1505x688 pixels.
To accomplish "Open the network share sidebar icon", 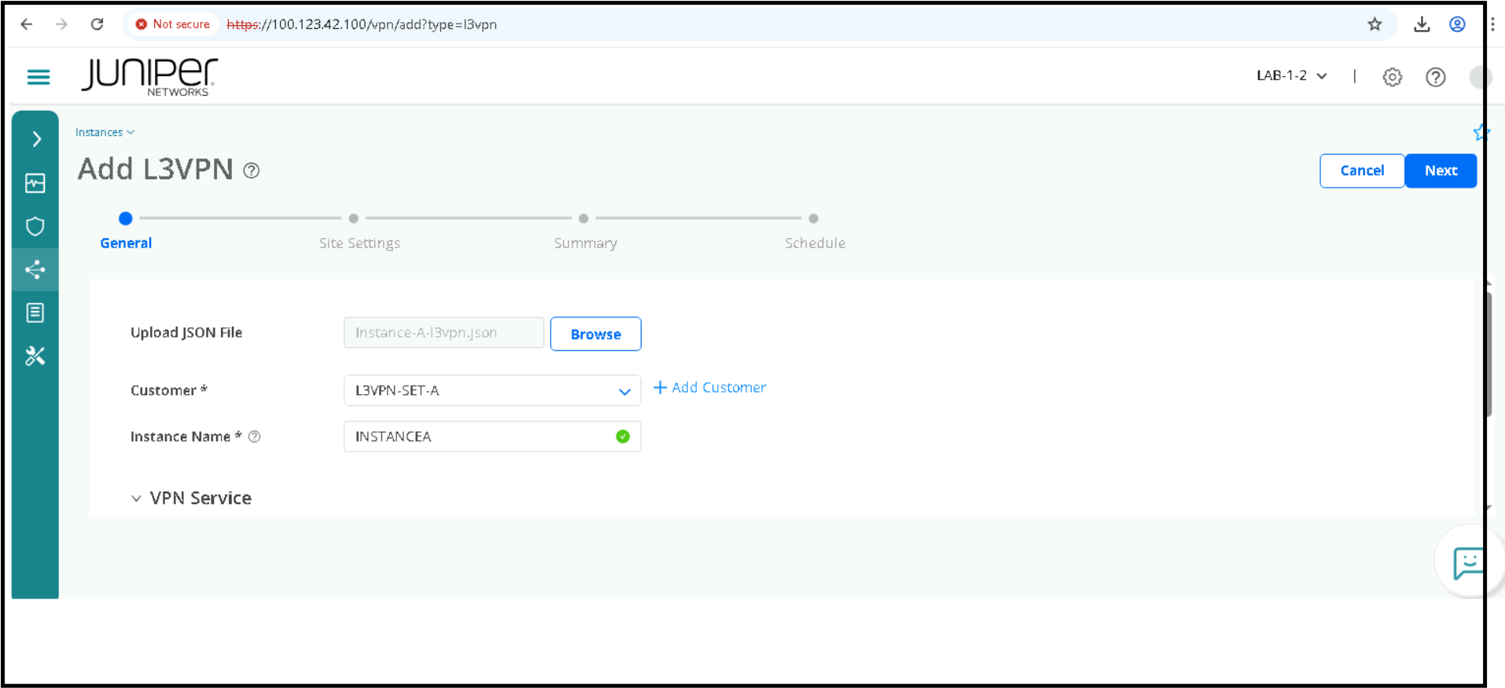I will point(35,270).
